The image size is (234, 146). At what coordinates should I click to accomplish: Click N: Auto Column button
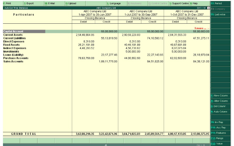[x=221, y=112]
